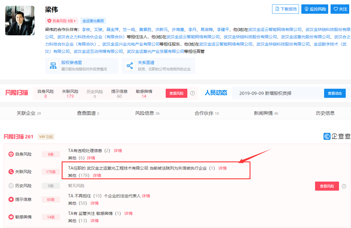351x228 pixels.
Task: Select 提示信息 60 in risk scan bar
Action: (x=119, y=94)
